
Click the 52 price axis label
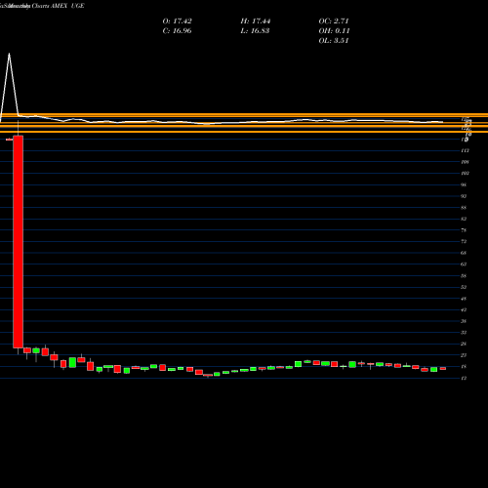tap(464, 287)
